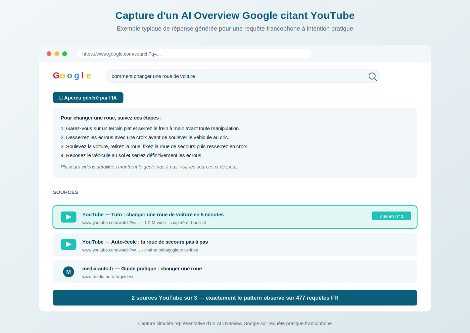Click the title 'Capture d'un AI Overview Google citant YouTube'
The width and height of the screenshot is (470, 333).
click(235, 15)
